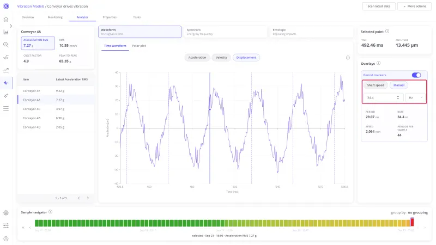Click the red selected sample in the navigator

[412, 223]
